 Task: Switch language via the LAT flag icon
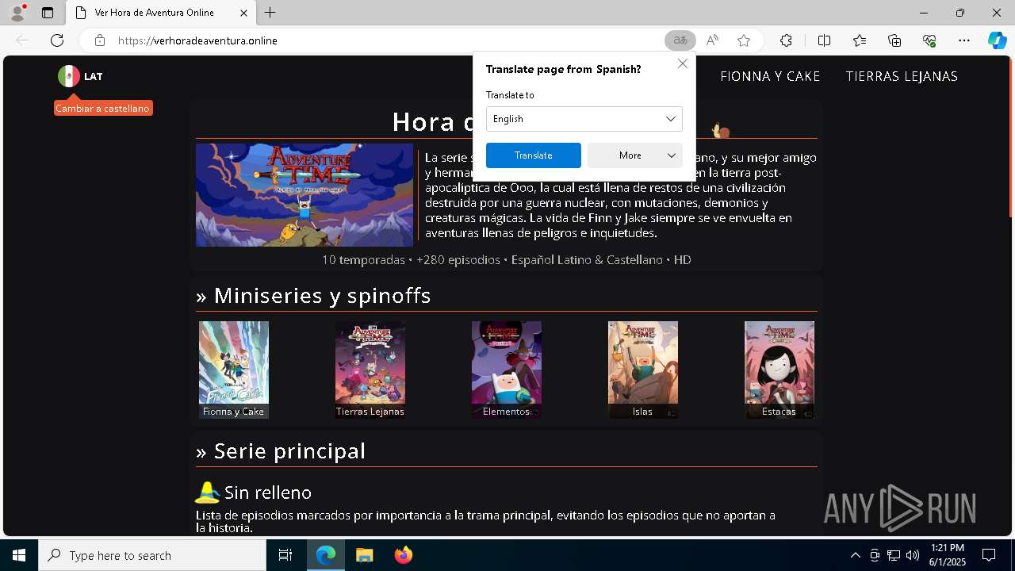tap(69, 76)
